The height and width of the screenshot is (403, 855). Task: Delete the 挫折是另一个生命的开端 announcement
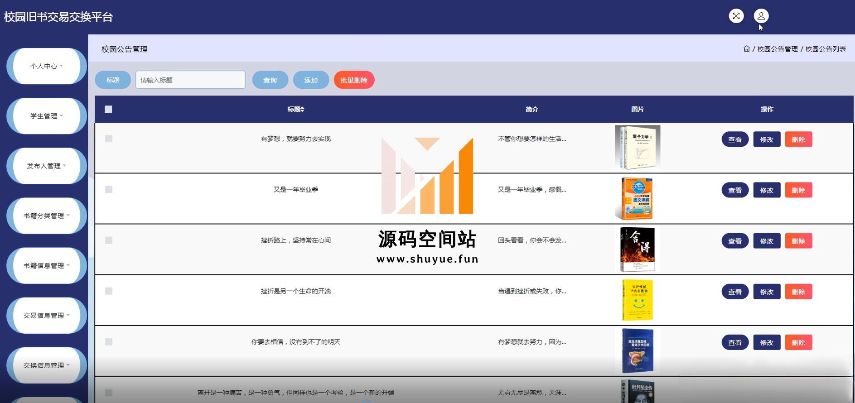pos(798,292)
